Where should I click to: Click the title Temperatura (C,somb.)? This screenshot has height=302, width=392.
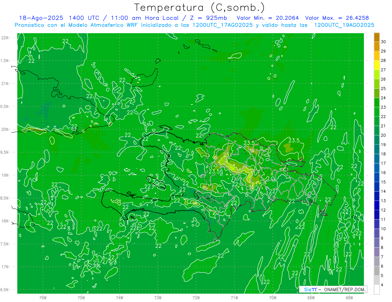coord(199,7)
